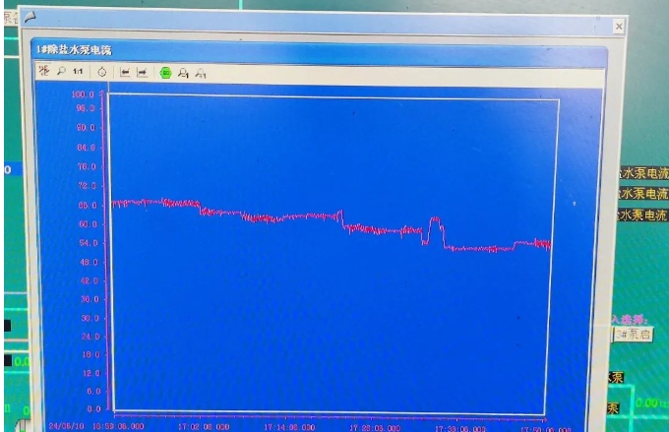Click the 24/06/10 start date label
Image resolution: width=669 pixels, height=432 pixels.
pos(66,427)
